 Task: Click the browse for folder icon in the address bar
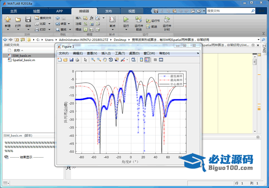[x=23, y=40]
